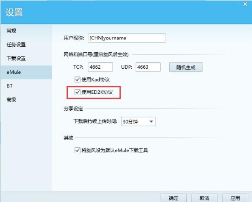Focus the TCP port field 4662

tap(100, 67)
